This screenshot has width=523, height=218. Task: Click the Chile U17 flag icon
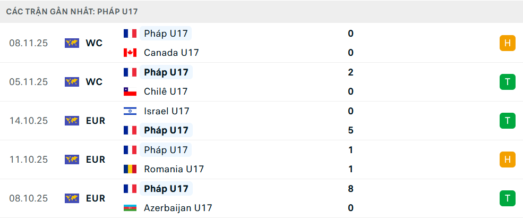(x=130, y=91)
